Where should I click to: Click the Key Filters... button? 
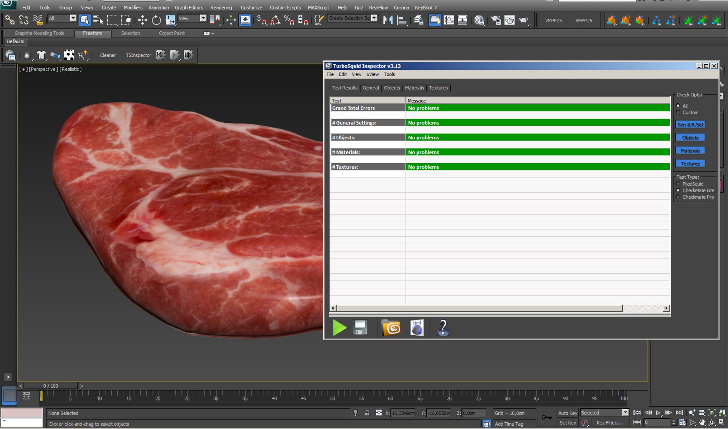pyautogui.click(x=610, y=423)
